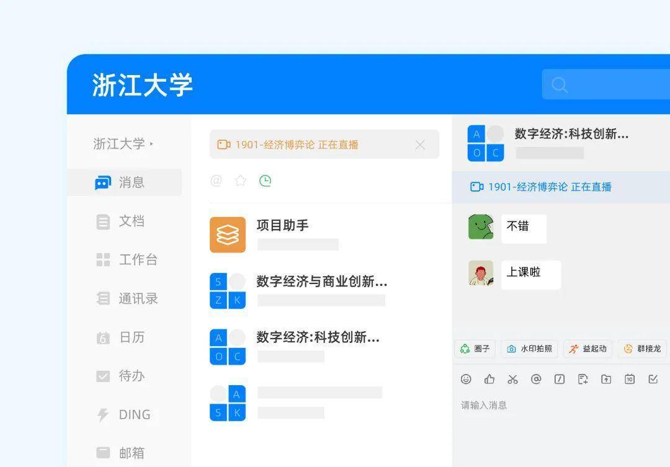Show starred conversations filter
Viewport: 670px width, 467px height.
[x=241, y=180]
